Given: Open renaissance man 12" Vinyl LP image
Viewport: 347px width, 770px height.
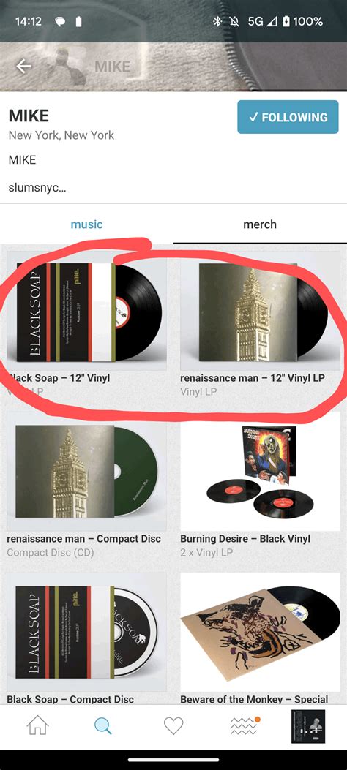Looking at the screenshot, I should [260, 312].
